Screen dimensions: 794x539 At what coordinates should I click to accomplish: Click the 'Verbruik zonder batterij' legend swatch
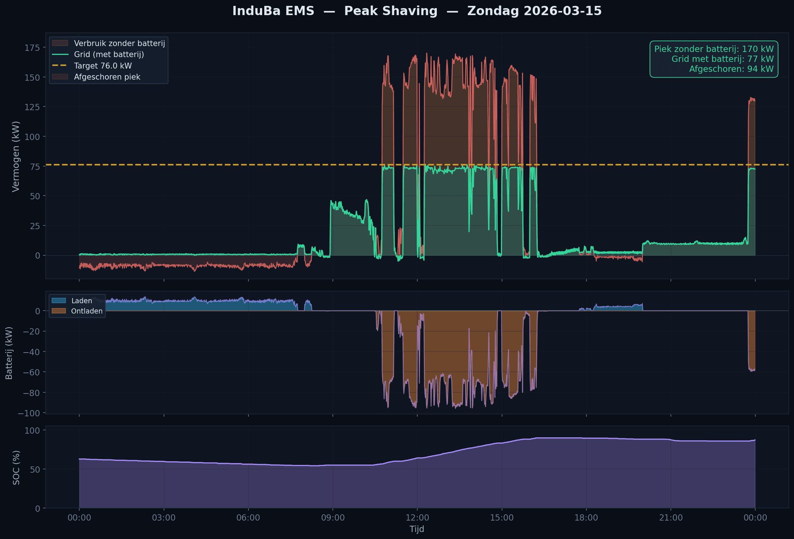coord(60,43)
